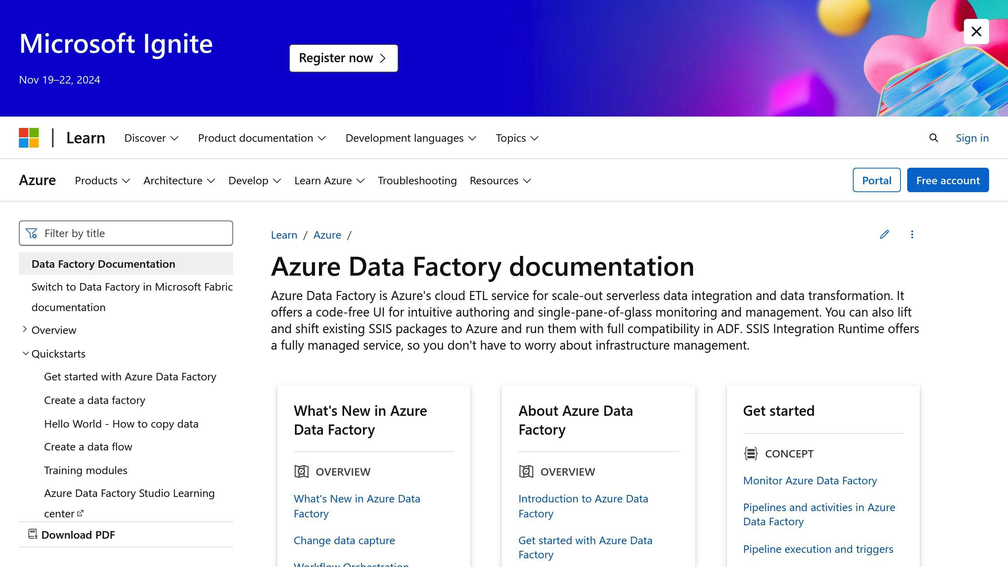The width and height of the screenshot is (1008, 567).
Task: Open Switch to Data Factory in Microsoft Fabric
Action: (132, 297)
